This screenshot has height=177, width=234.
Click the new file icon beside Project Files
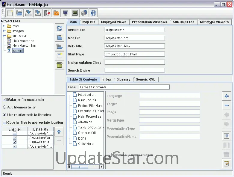pos(59,56)
